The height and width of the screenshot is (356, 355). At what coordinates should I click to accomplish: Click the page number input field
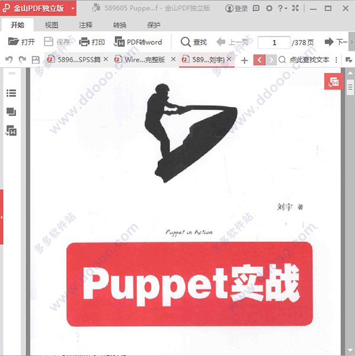[274, 43]
